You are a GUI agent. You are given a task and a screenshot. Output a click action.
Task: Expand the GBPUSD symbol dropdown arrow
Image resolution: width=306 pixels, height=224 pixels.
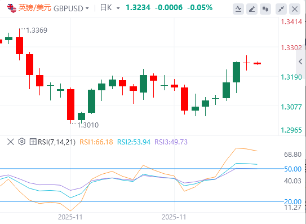(87, 8)
